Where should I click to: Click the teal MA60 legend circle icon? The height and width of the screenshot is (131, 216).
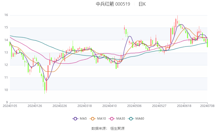pyautogui.click(x=131, y=119)
